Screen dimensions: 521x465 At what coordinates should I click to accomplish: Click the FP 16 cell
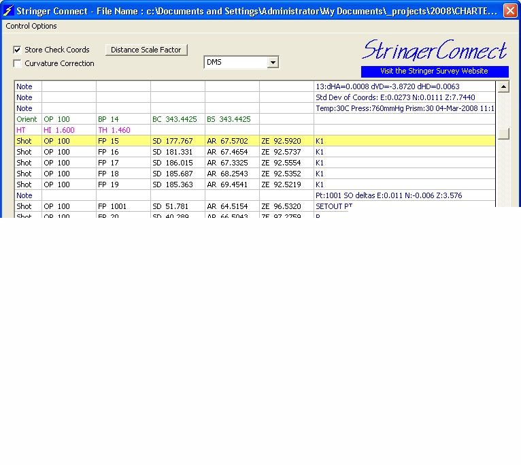tap(123, 152)
